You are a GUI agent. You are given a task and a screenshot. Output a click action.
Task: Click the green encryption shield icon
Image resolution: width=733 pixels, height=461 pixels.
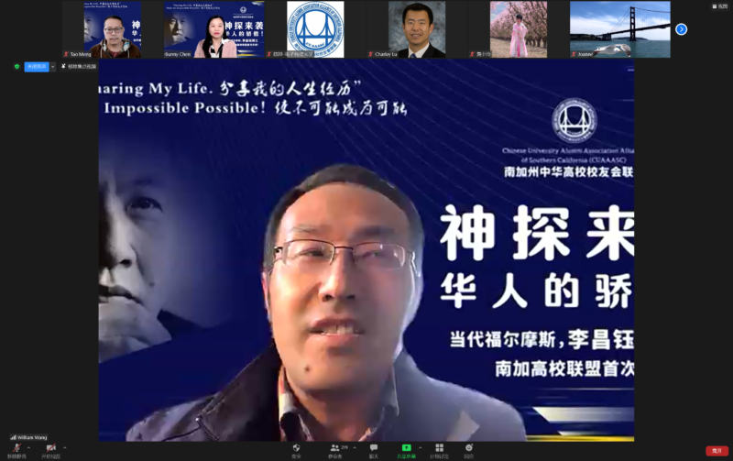click(x=16, y=67)
